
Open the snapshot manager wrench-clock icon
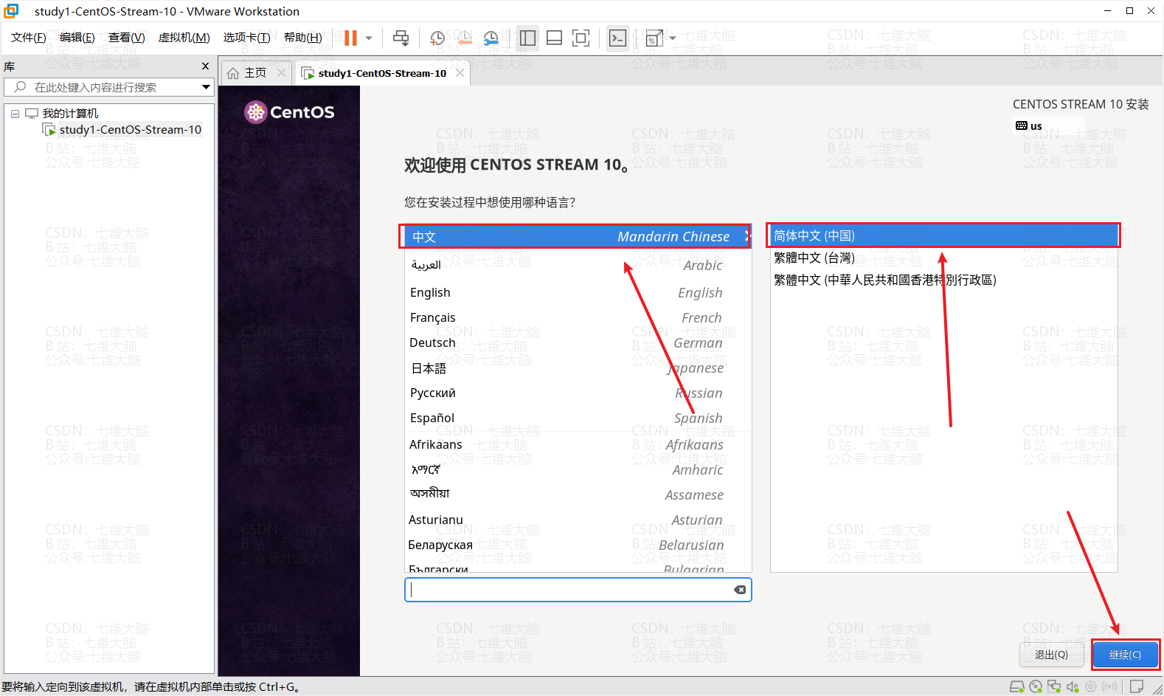pos(491,38)
